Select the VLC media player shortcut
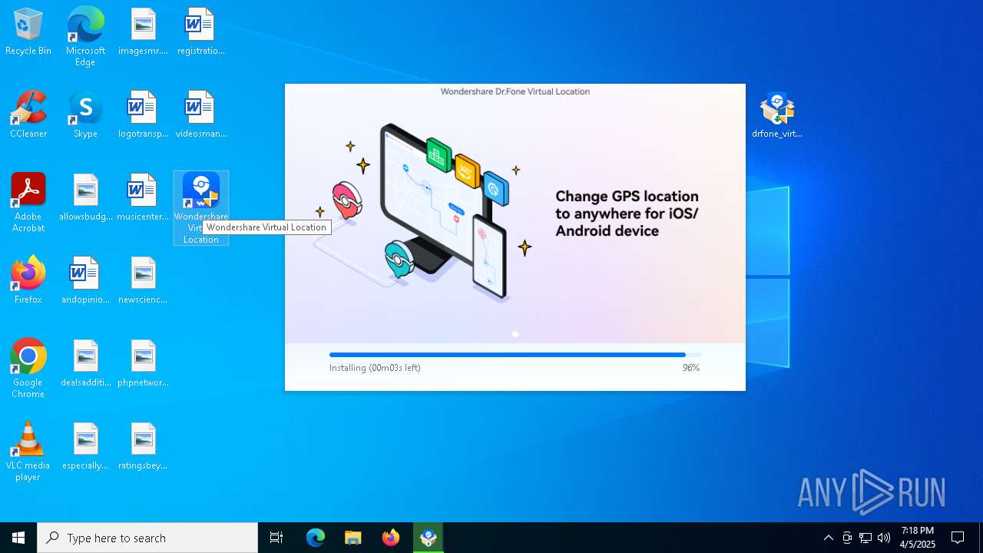 point(28,452)
